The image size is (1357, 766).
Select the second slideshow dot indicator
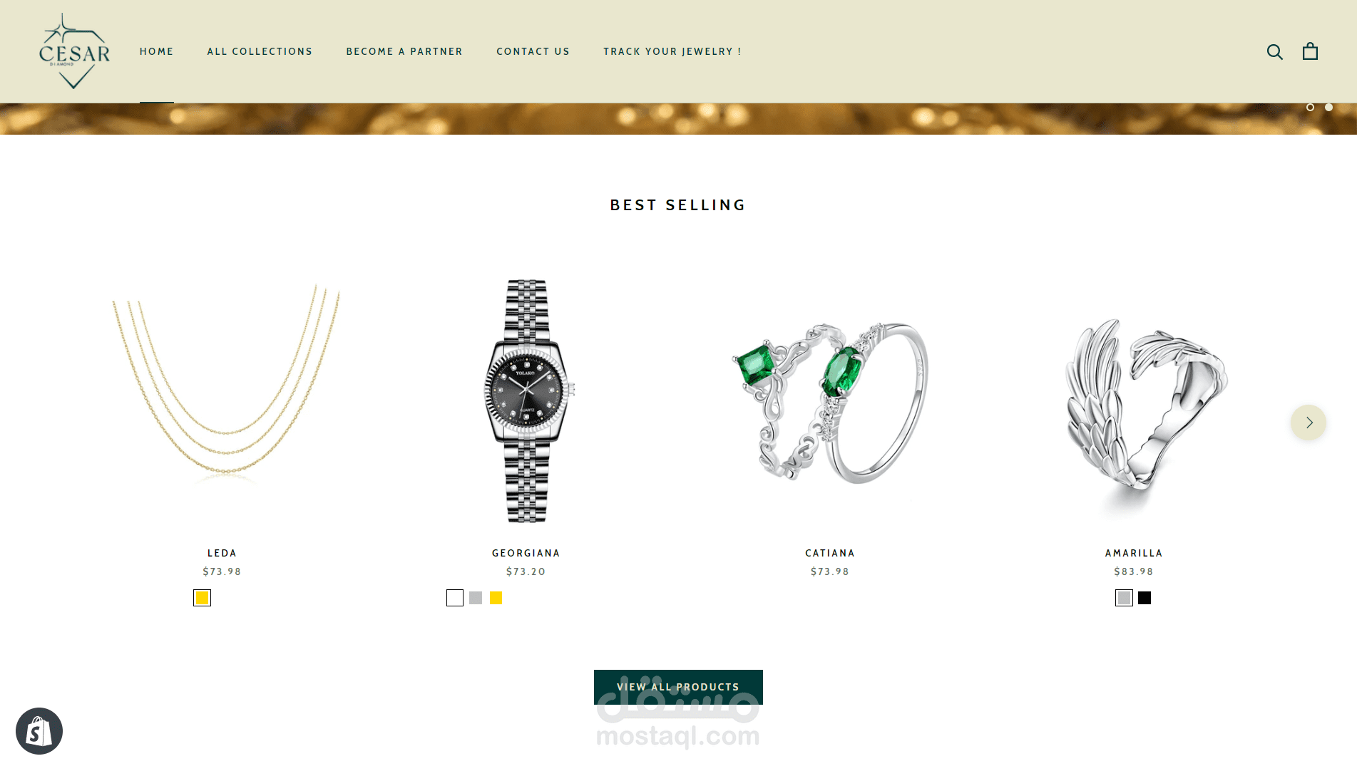coord(1328,108)
